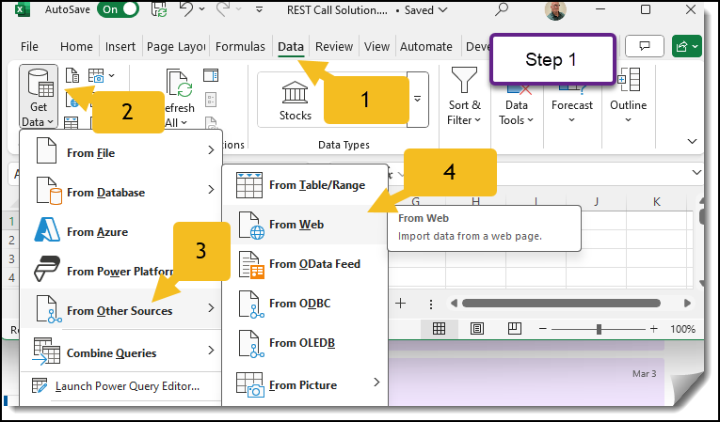This screenshot has width=720, height=422.
Task: Click the Comments button
Action: (645, 46)
